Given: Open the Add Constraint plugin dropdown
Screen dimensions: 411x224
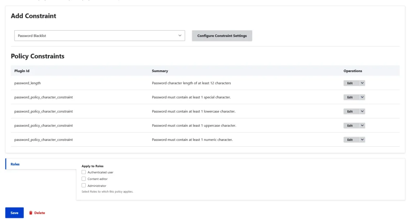Looking at the screenshot, I should coord(100,36).
